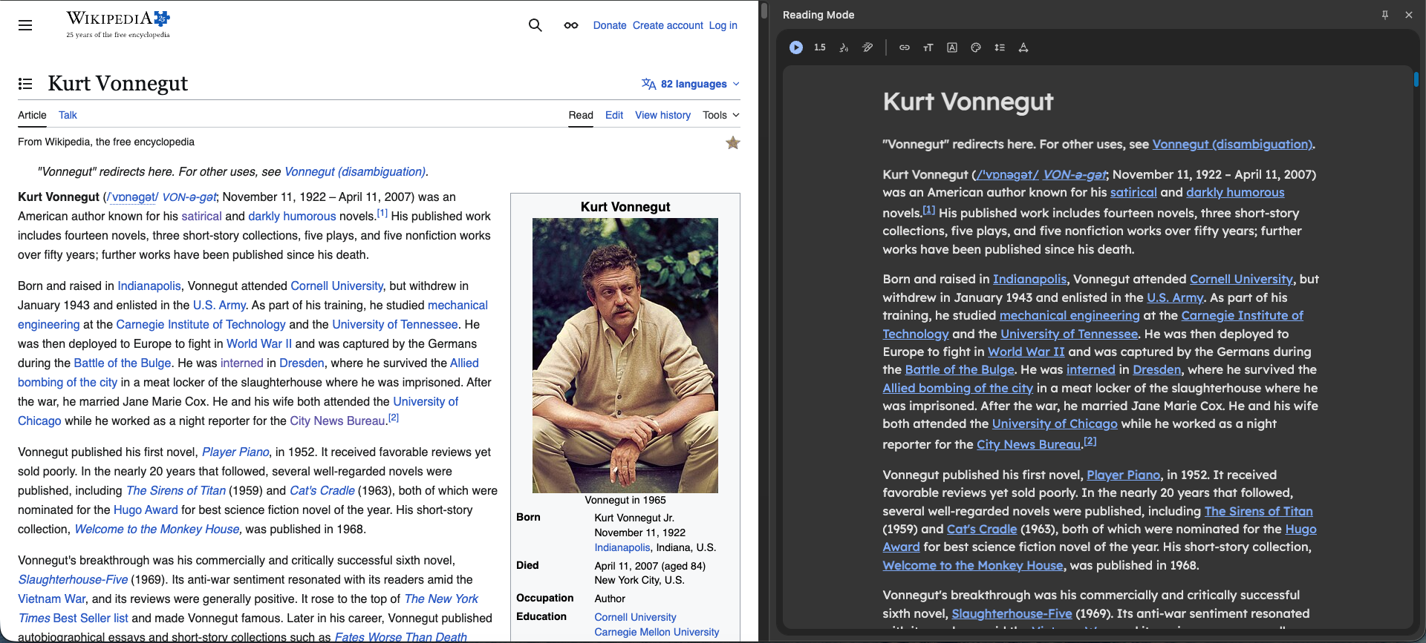The height and width of the screenshot is (643, 1426).
Task: Open letter spacing menu in Reading Mode
Action: pyautogui.click(x=1023, y=47)
